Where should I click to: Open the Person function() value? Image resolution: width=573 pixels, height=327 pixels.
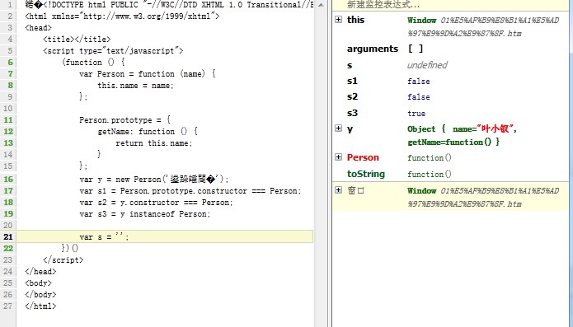pyautogui.click(x=430, y=157)
